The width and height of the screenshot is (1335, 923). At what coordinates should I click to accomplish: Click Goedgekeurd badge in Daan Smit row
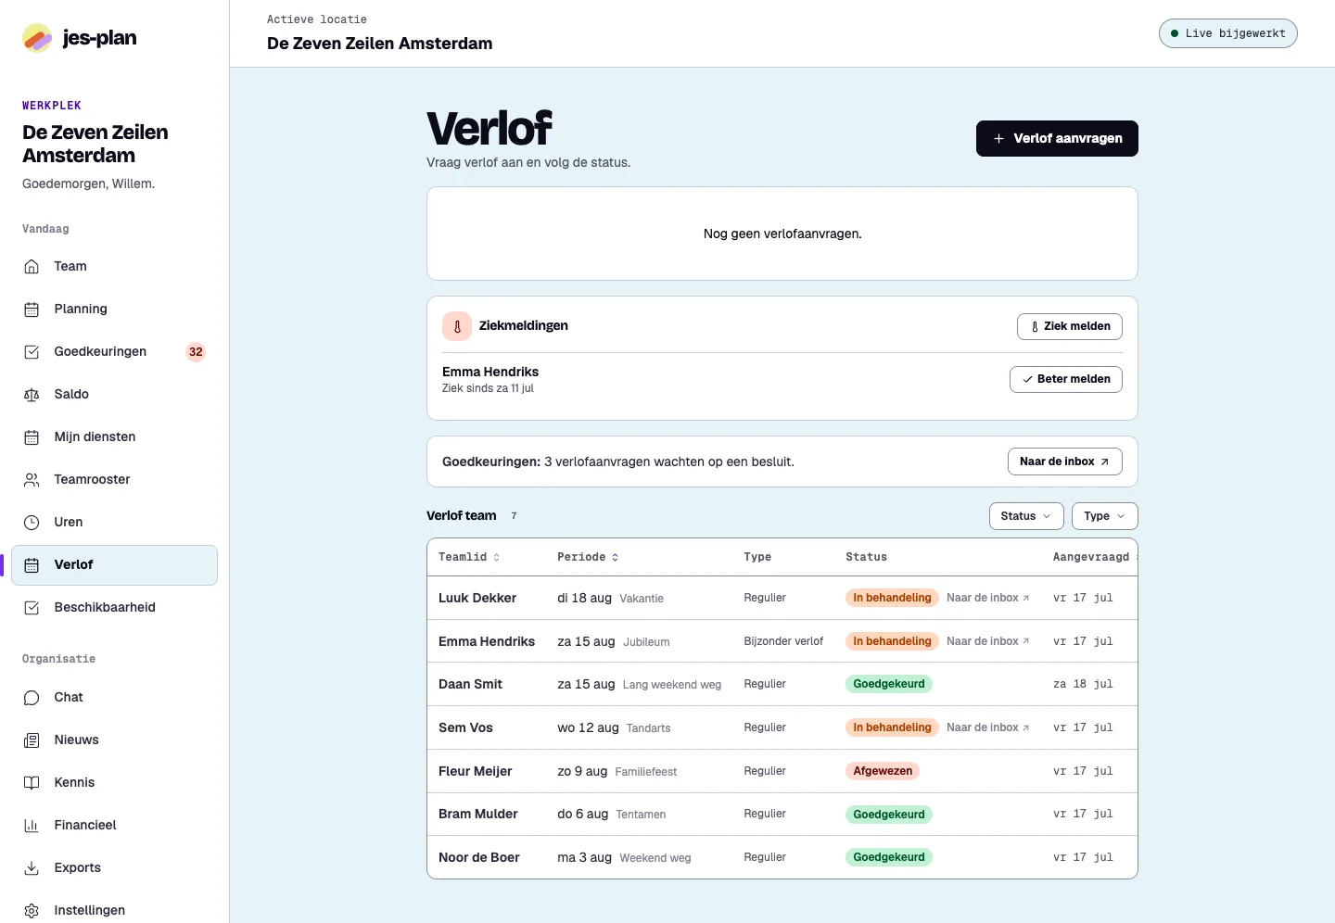[x=889, y=684]
